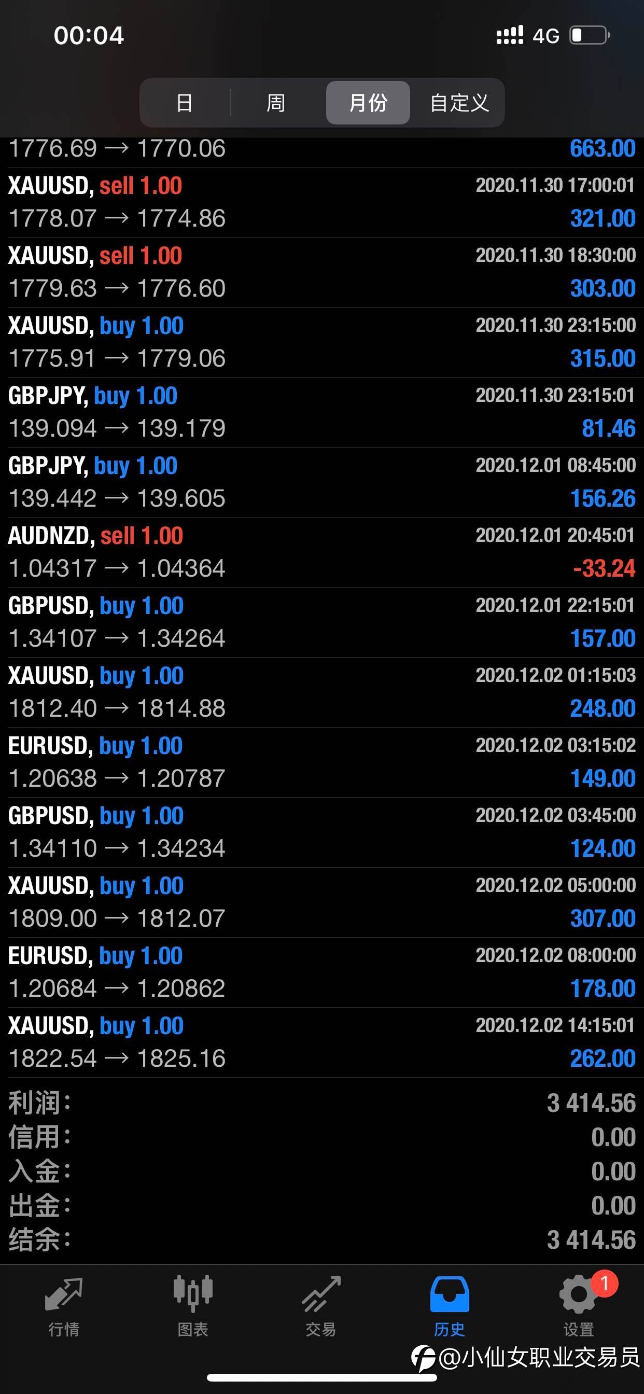The width and height of the screenshot is (644, 1394).
Task: Tap the battery status icon
Action: [x=590, y=36]
